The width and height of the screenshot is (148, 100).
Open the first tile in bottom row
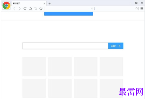click(x=34, y=88)
